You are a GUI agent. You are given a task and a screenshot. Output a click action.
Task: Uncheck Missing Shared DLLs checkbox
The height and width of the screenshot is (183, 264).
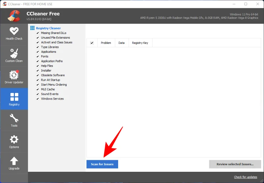click(x=38, y=33)
